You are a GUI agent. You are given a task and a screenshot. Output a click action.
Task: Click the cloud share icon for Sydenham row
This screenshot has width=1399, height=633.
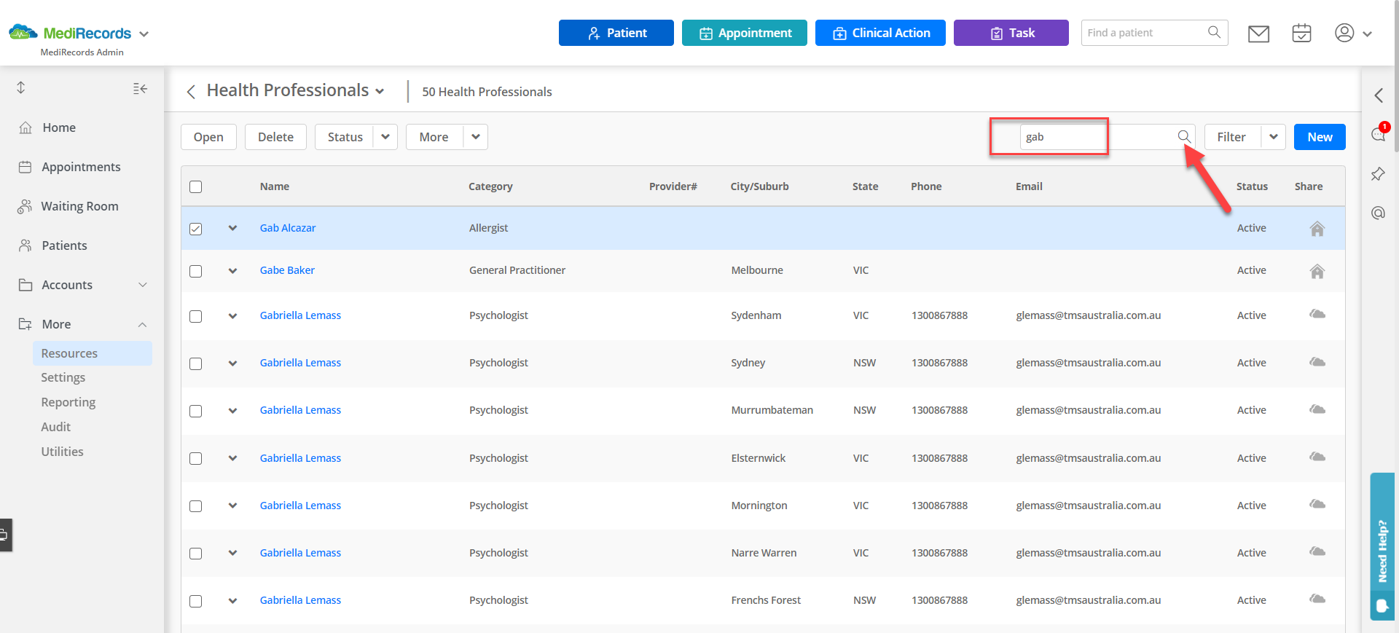click(x=1317, y=314)
